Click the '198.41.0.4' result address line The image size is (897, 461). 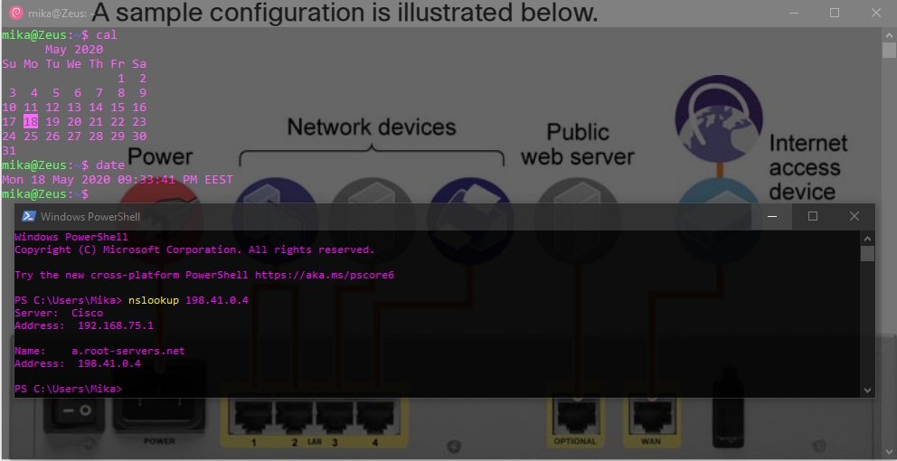click(77, 363)
